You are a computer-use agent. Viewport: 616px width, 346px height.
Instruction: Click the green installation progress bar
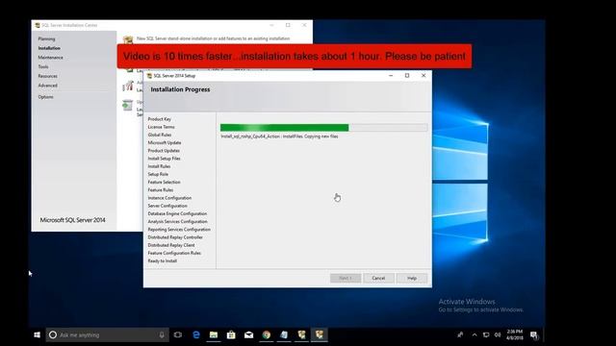tap(323, 128)
